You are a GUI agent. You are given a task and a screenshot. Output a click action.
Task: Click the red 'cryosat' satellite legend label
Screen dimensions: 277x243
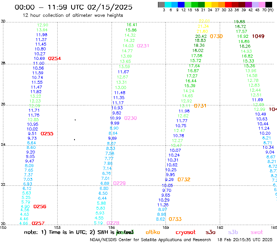coord(186,233)
